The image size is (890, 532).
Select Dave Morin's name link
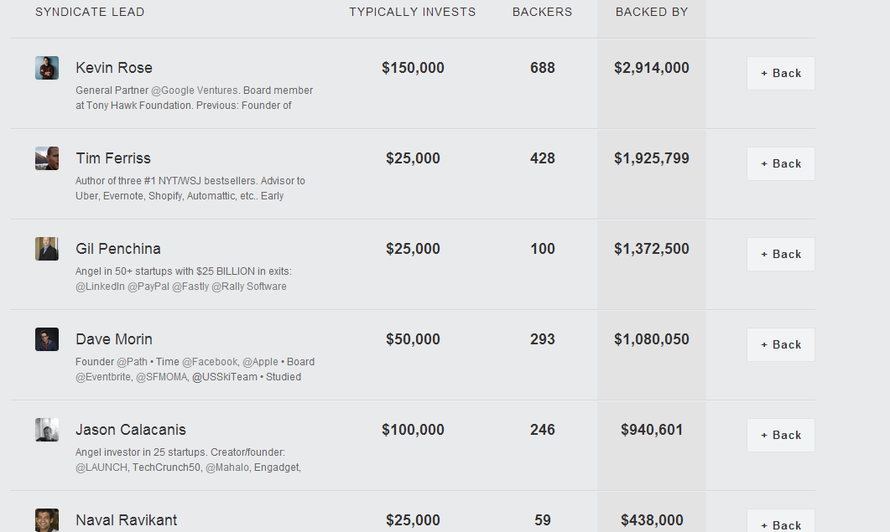(114, 339)
